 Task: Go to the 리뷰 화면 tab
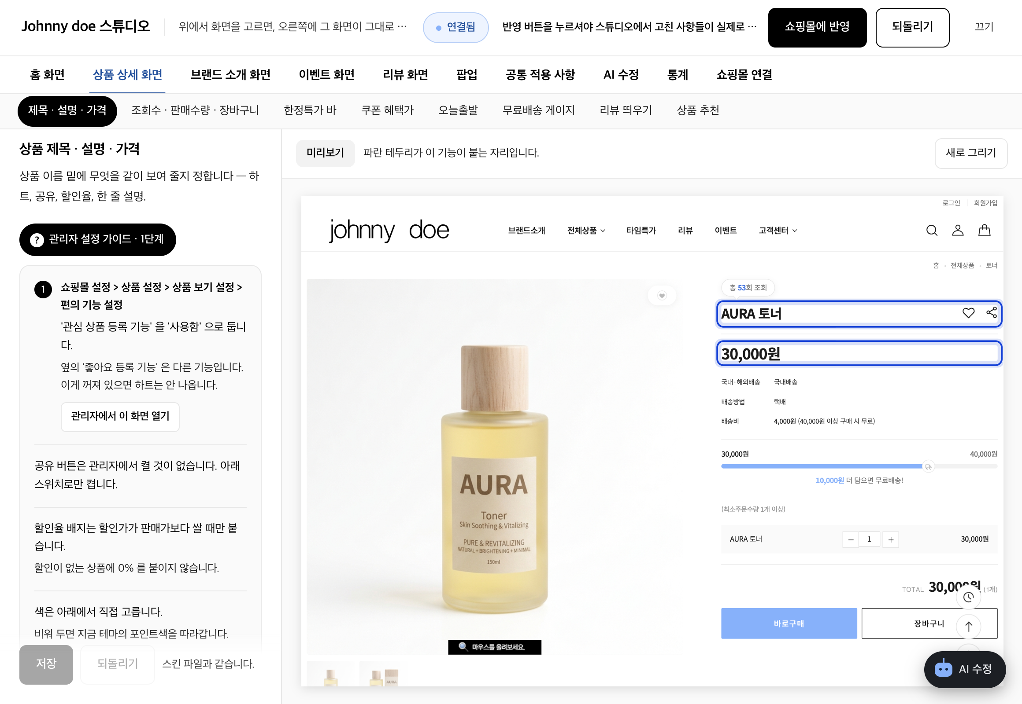(x=405, y=74)
